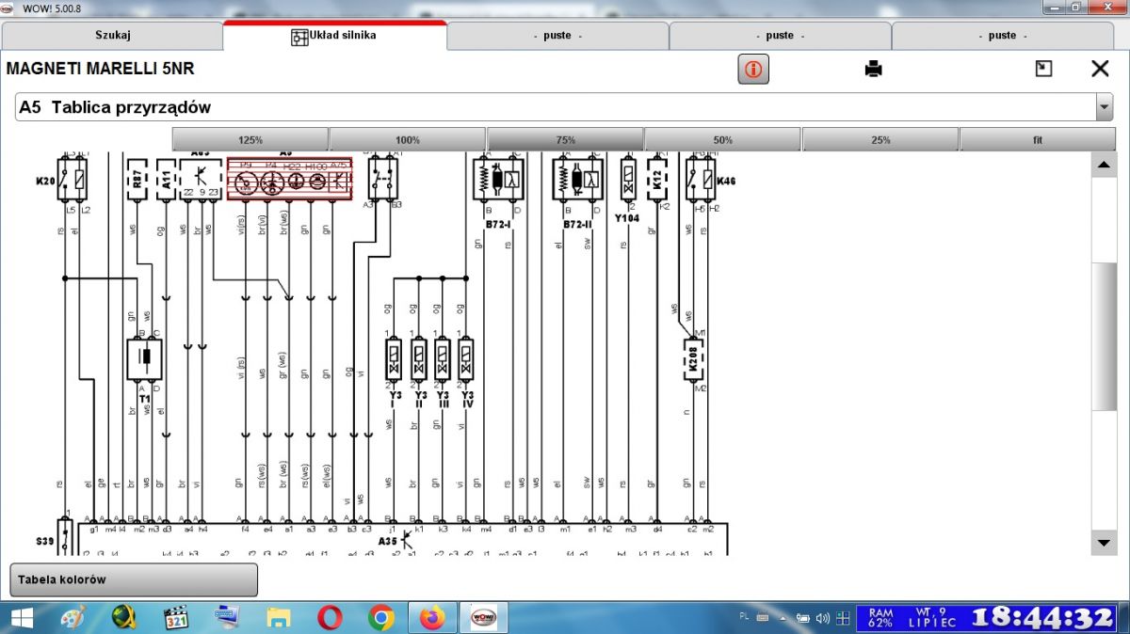
Task: Click the 18:44:32 clock
Action: pos(1043,618)
